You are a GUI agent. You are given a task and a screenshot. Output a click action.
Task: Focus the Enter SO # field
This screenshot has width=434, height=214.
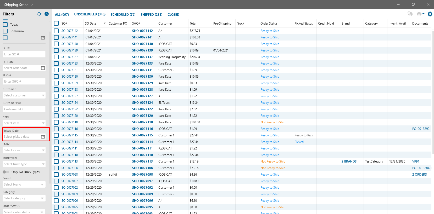point(24,54)
